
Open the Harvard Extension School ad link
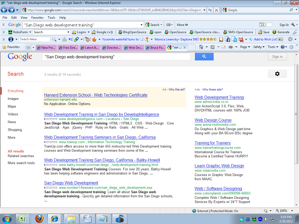pos(96,95)
